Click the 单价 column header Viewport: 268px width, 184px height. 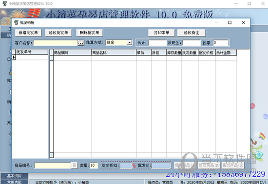pyautogui.click(x=144, y=53)
